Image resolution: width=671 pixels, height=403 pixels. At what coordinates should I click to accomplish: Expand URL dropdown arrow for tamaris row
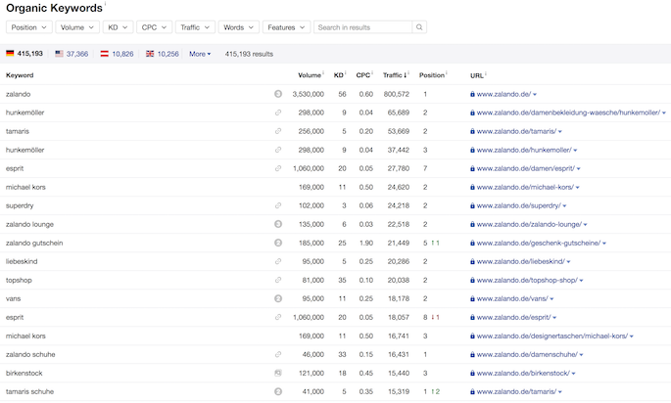pos(560,132)
